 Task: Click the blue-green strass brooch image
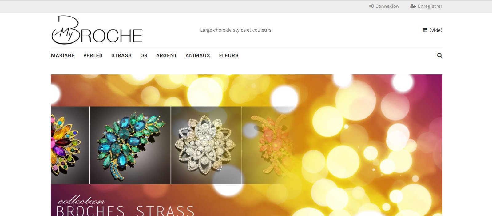pos(130,145)
